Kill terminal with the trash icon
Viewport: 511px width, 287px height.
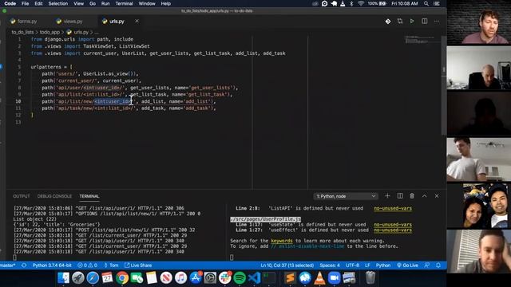tap(412, 196)
